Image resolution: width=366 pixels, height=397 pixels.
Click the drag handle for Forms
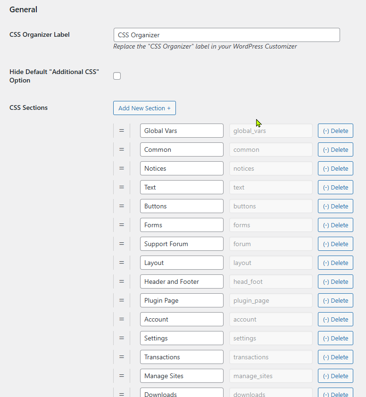coord(122,225)
